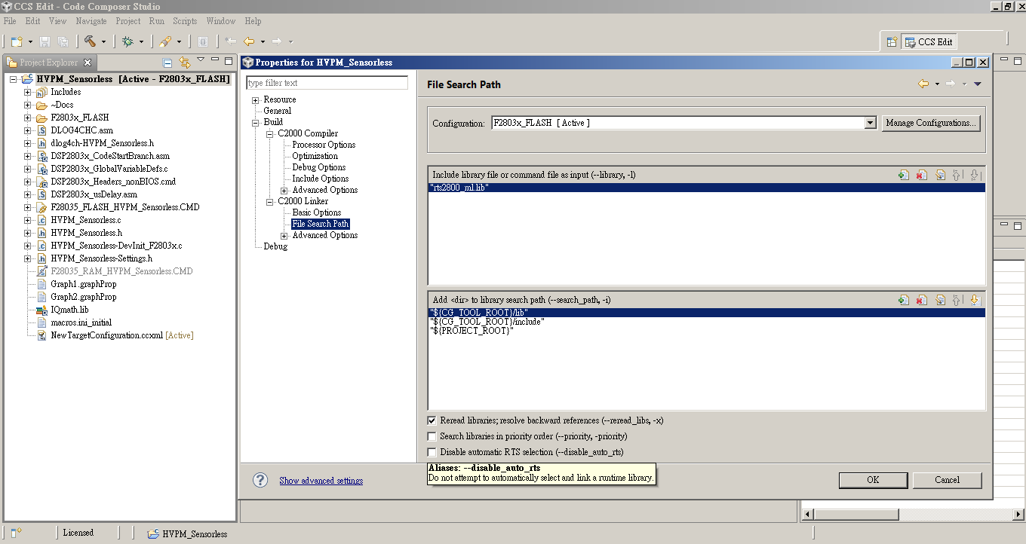
Task: Collapse All in Project Explorer
Action: [x=167, y=63]
